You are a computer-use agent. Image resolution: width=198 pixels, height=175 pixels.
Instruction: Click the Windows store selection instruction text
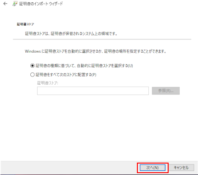(x=96, y=51)
